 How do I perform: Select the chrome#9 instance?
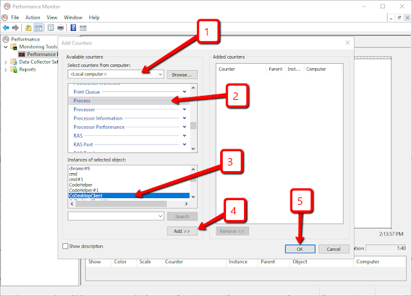[x=79, y=169]
